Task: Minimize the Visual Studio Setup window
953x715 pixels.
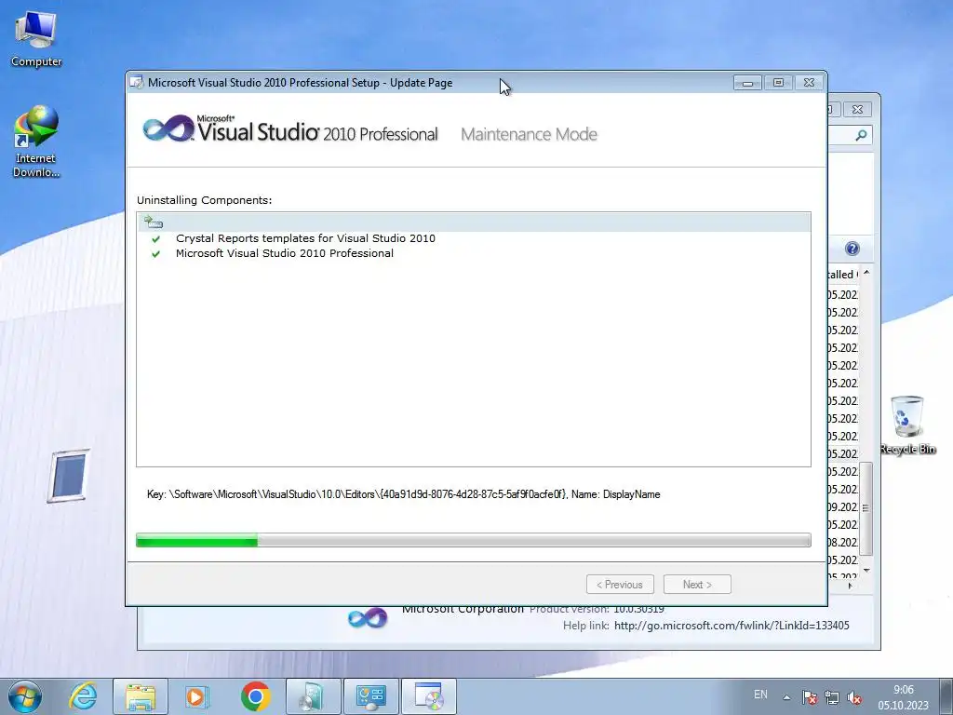Action: (747, 83)
